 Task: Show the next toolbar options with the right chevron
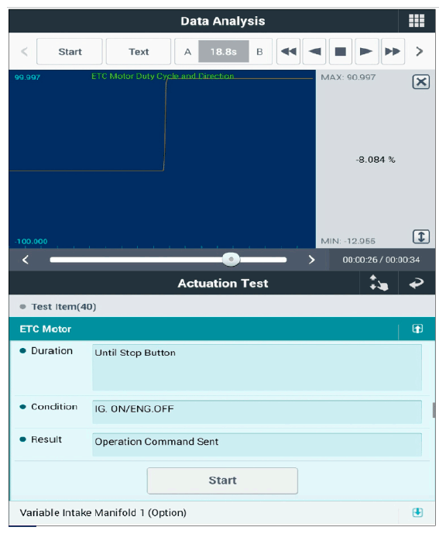[420, 51]
